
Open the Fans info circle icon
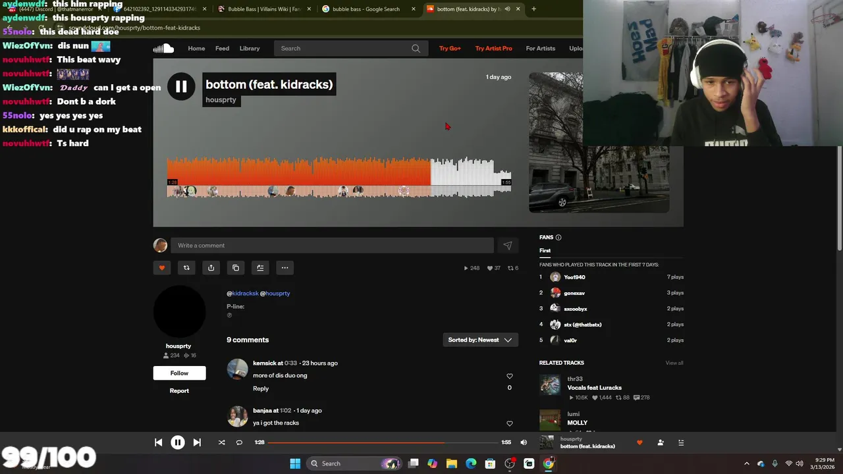(558, 238)
